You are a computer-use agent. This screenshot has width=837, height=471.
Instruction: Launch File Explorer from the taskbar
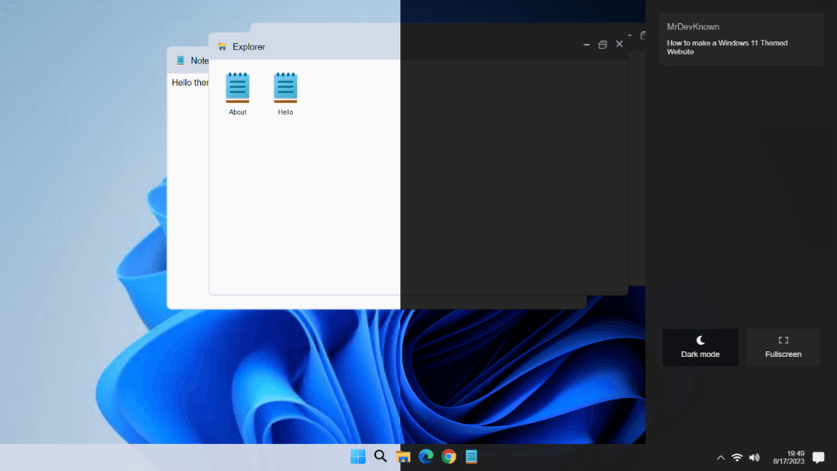coord(403,456)
